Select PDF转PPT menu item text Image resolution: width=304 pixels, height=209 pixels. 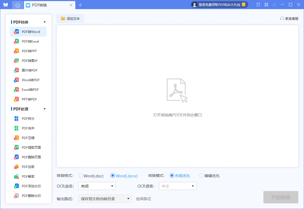29,51
